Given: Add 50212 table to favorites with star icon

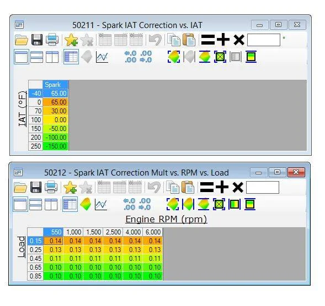Looking at the screenshot, I should pos(70,187).
